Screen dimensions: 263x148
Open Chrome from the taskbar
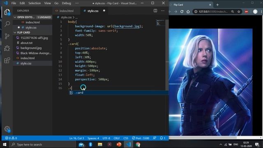coord(138,144)
